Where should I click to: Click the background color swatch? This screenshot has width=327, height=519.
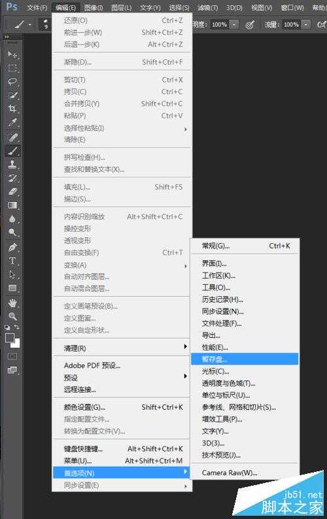(16, 344)
